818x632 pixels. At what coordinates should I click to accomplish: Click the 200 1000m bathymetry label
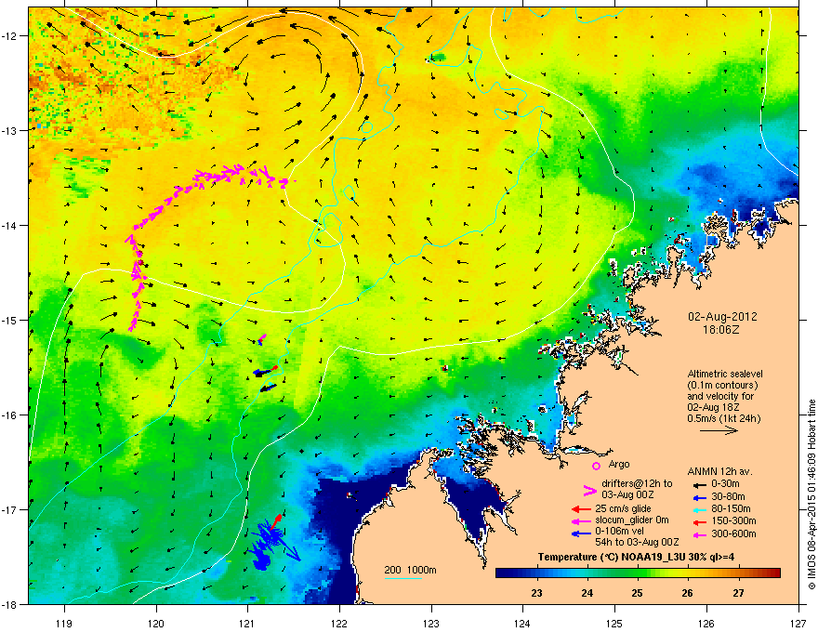[410, 570]
